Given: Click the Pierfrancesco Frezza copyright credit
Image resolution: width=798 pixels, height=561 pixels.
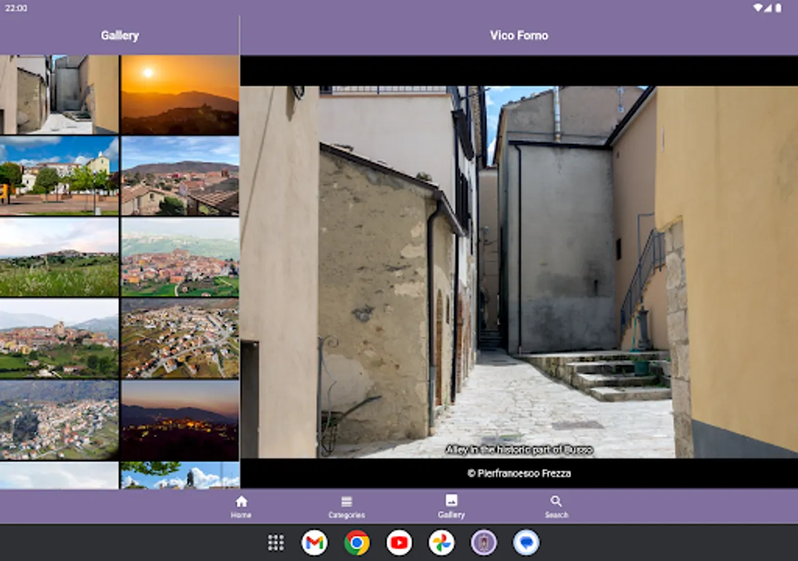Looking at the screenshot, I should 519,473.
